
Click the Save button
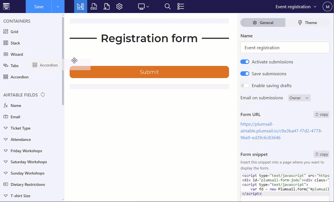39,7
